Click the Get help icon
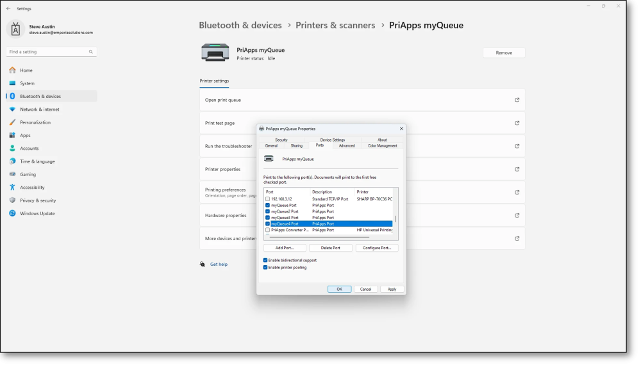641x367 pixels. pos(203,265)
